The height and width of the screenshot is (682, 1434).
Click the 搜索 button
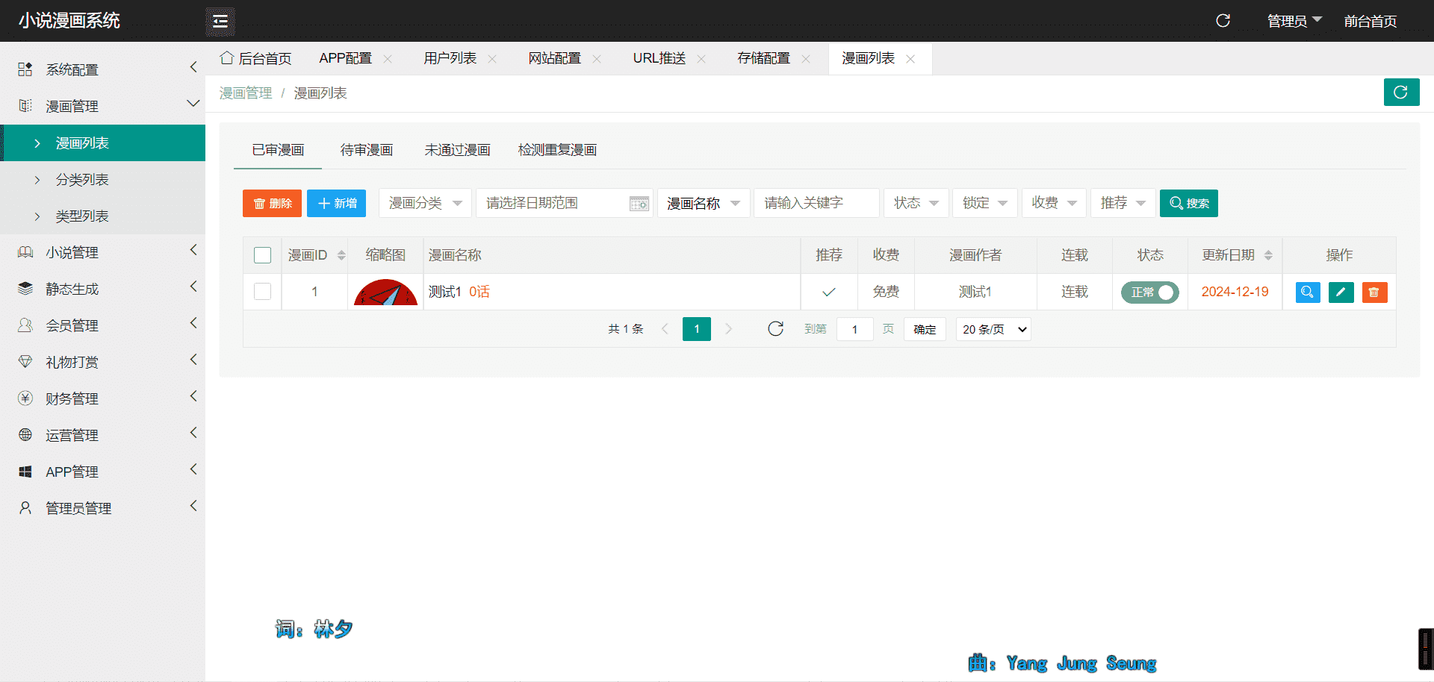(x=1188, y=203)
